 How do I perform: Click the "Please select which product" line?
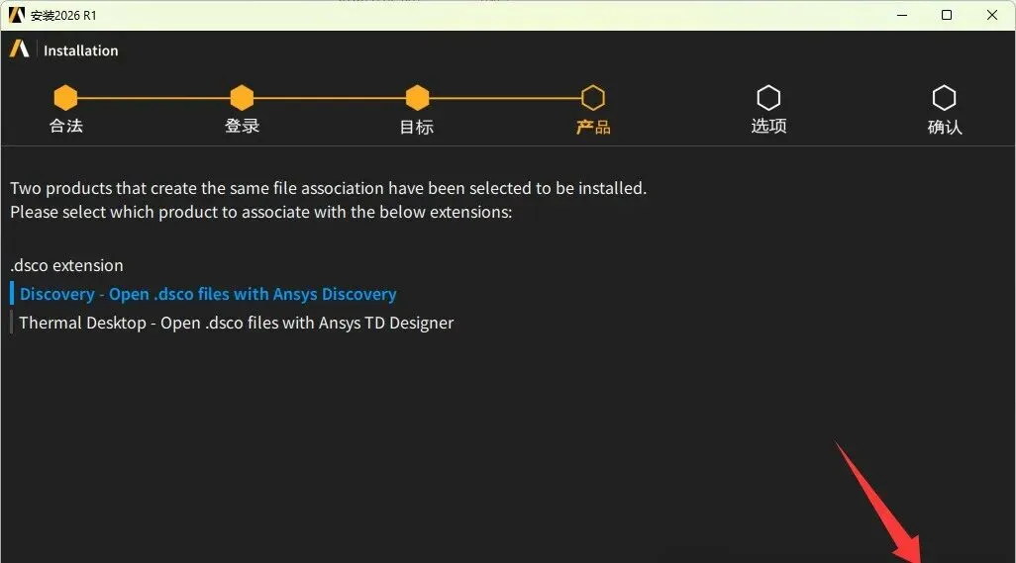[261, 213]
